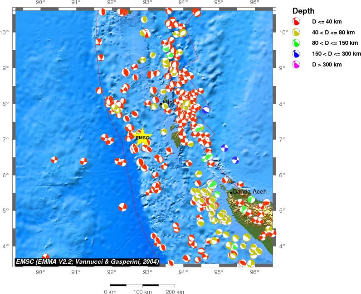Pick the westernmost red beachball near 6.5°N

(x=54, y=159)
